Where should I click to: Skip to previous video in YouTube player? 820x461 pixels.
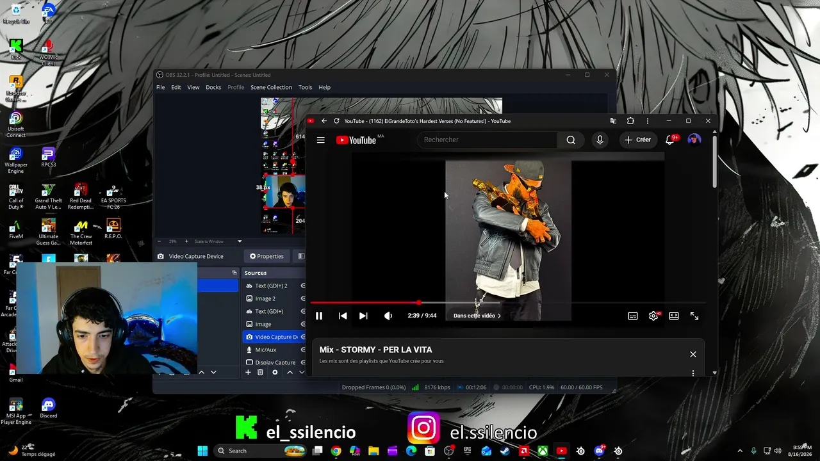tap(343, 316)
